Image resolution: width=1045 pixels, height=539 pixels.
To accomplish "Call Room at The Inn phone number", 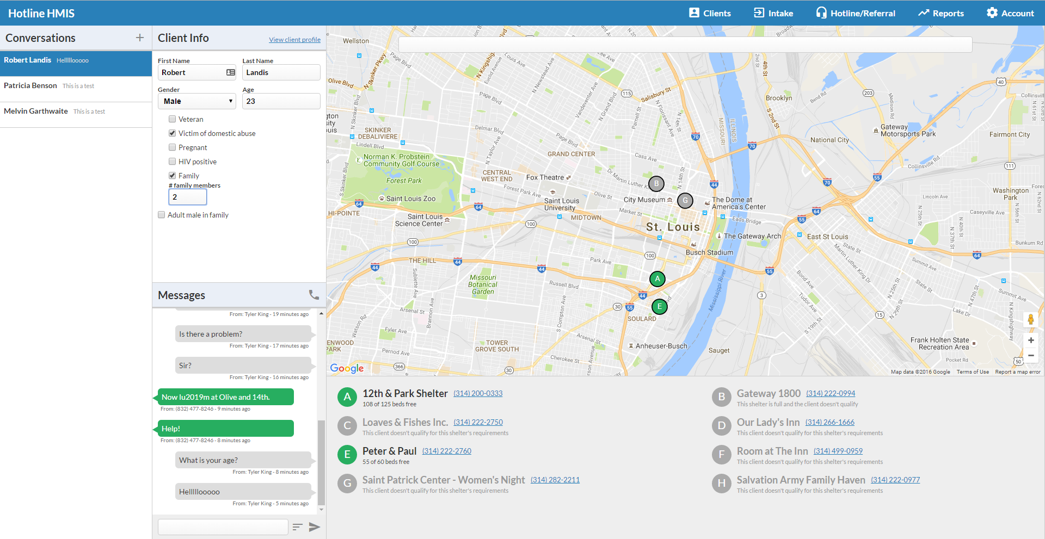I will 838,451.
